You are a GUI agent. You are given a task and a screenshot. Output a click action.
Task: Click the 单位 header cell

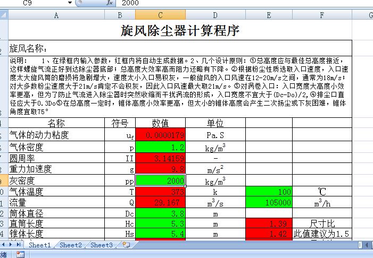click(x=215, y=123)
